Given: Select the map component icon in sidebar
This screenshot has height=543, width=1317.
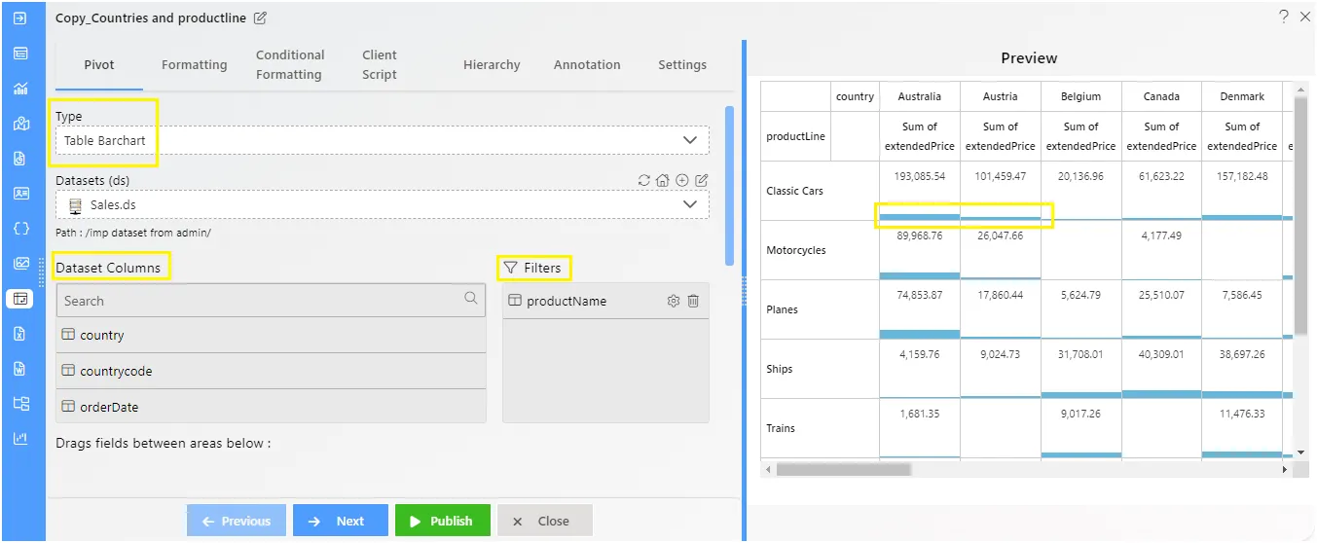Looking at the screenshot, I should (x=20, y=124).
